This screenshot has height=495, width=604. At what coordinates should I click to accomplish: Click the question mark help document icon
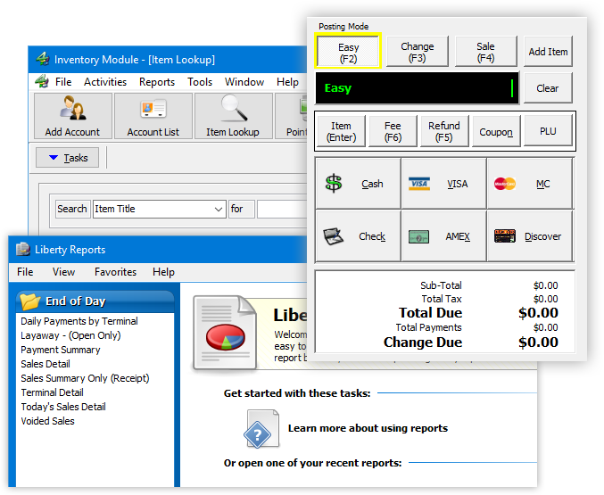tap(262, 429)
